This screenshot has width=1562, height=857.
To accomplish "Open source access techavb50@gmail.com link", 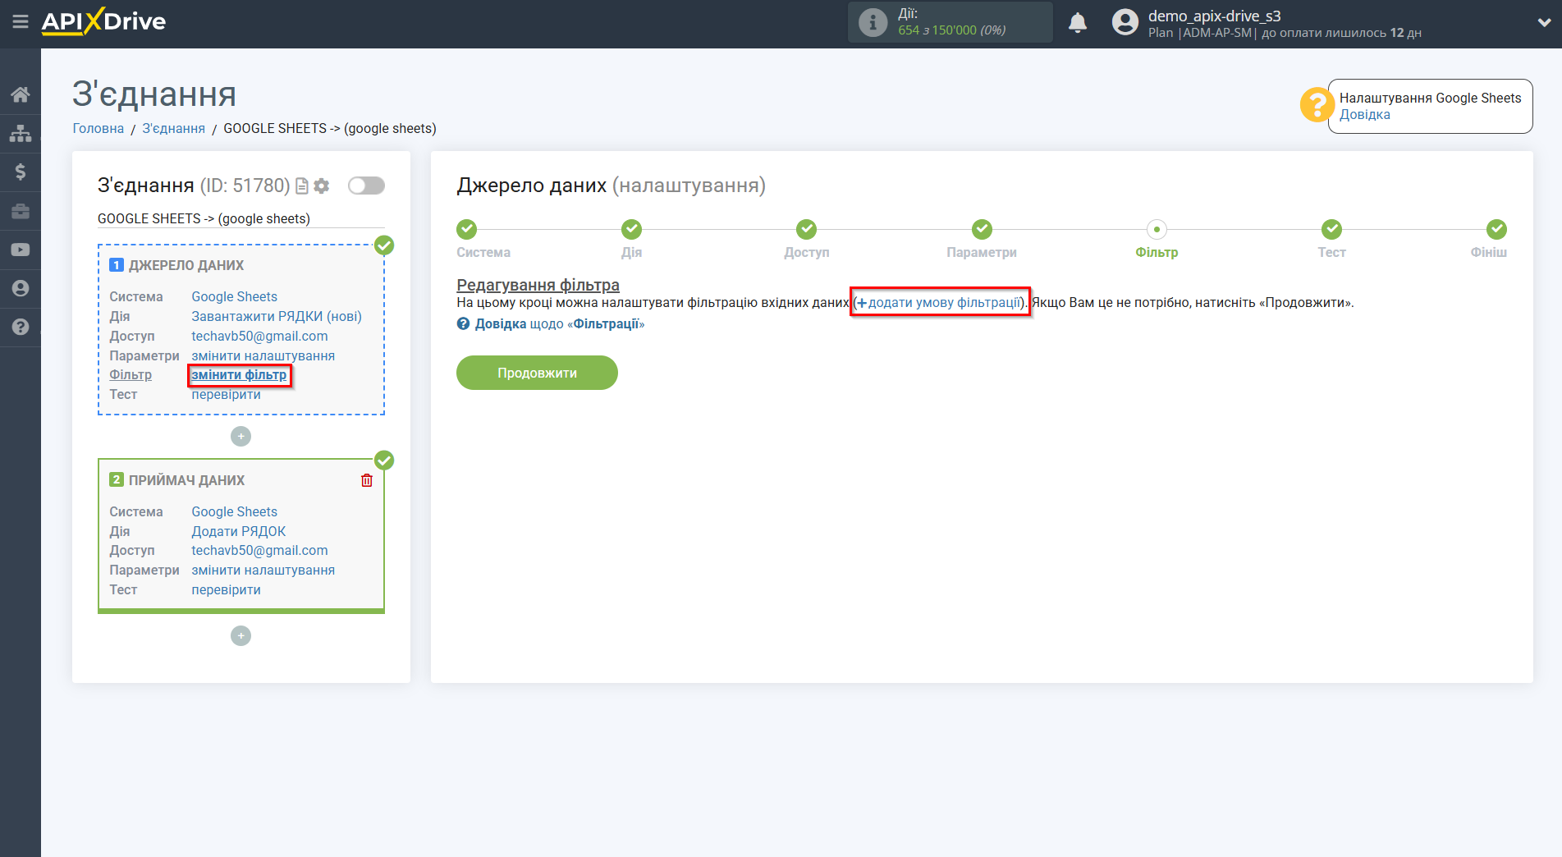I will click(259, 337).
